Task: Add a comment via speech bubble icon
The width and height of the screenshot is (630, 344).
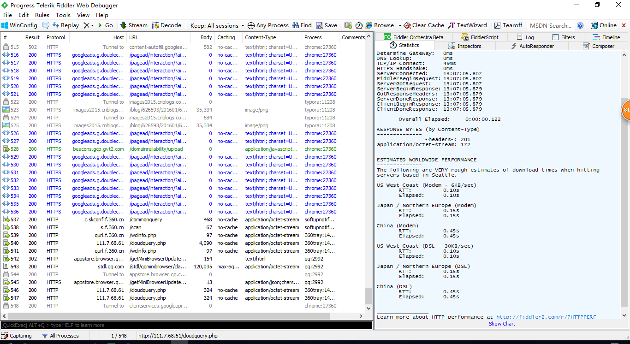Action: click(46, 25)
